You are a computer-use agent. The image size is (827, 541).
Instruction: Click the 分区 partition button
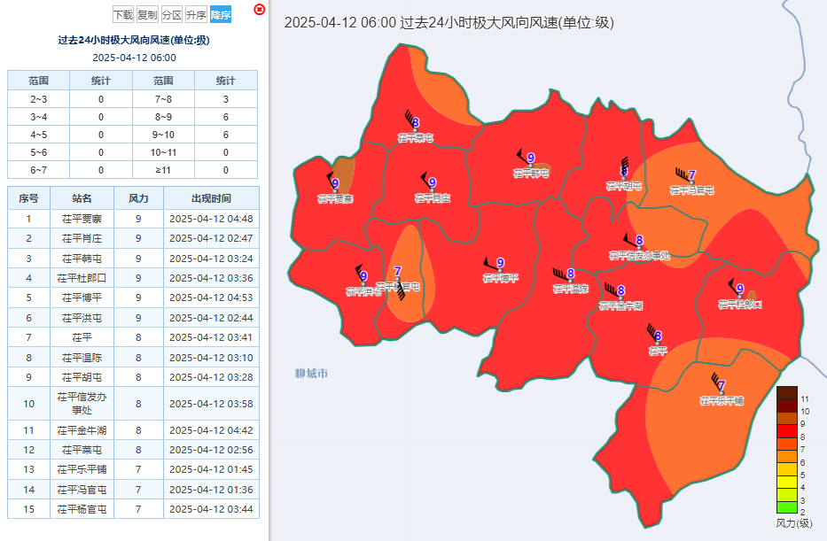pos(171,15)
